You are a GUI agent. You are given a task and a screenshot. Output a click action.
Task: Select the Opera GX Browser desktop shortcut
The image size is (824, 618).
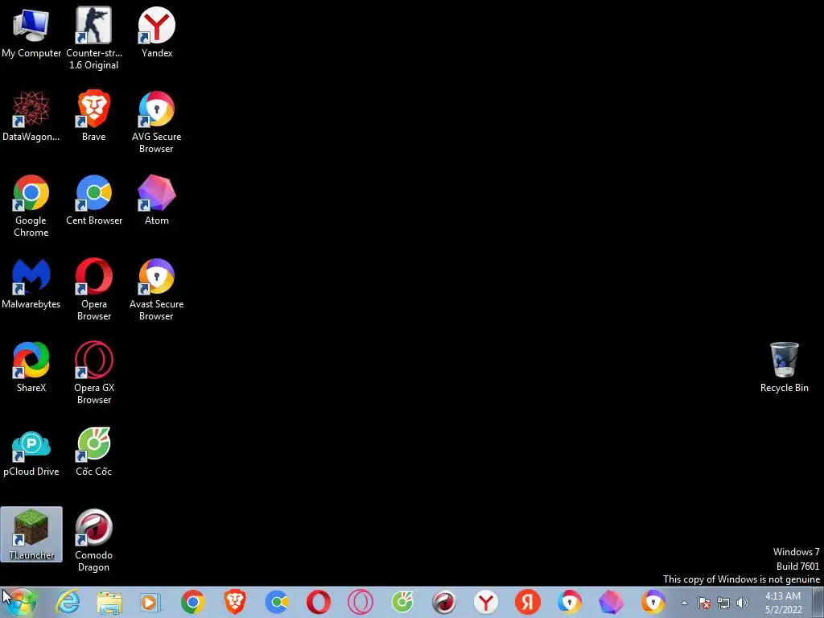point(93,373)
